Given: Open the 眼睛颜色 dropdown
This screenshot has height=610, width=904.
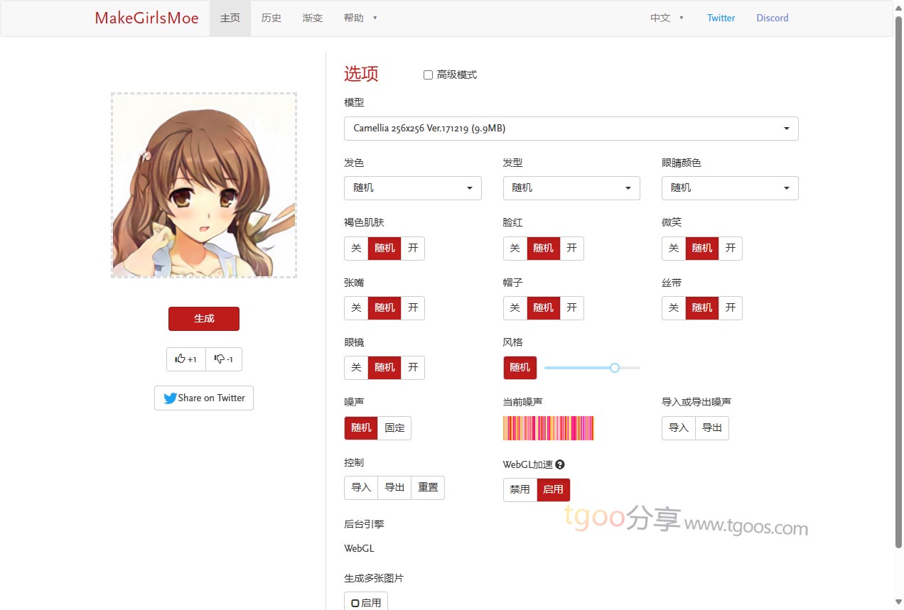Looking at the screenshot, I should pos(729,188).
